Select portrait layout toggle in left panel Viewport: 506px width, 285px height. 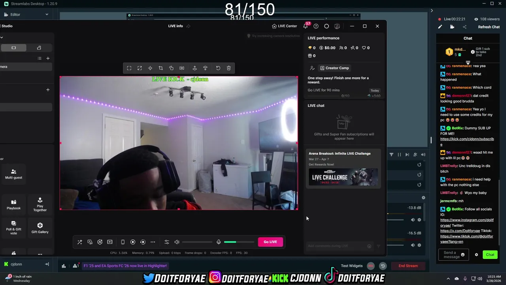coord(39,48)
